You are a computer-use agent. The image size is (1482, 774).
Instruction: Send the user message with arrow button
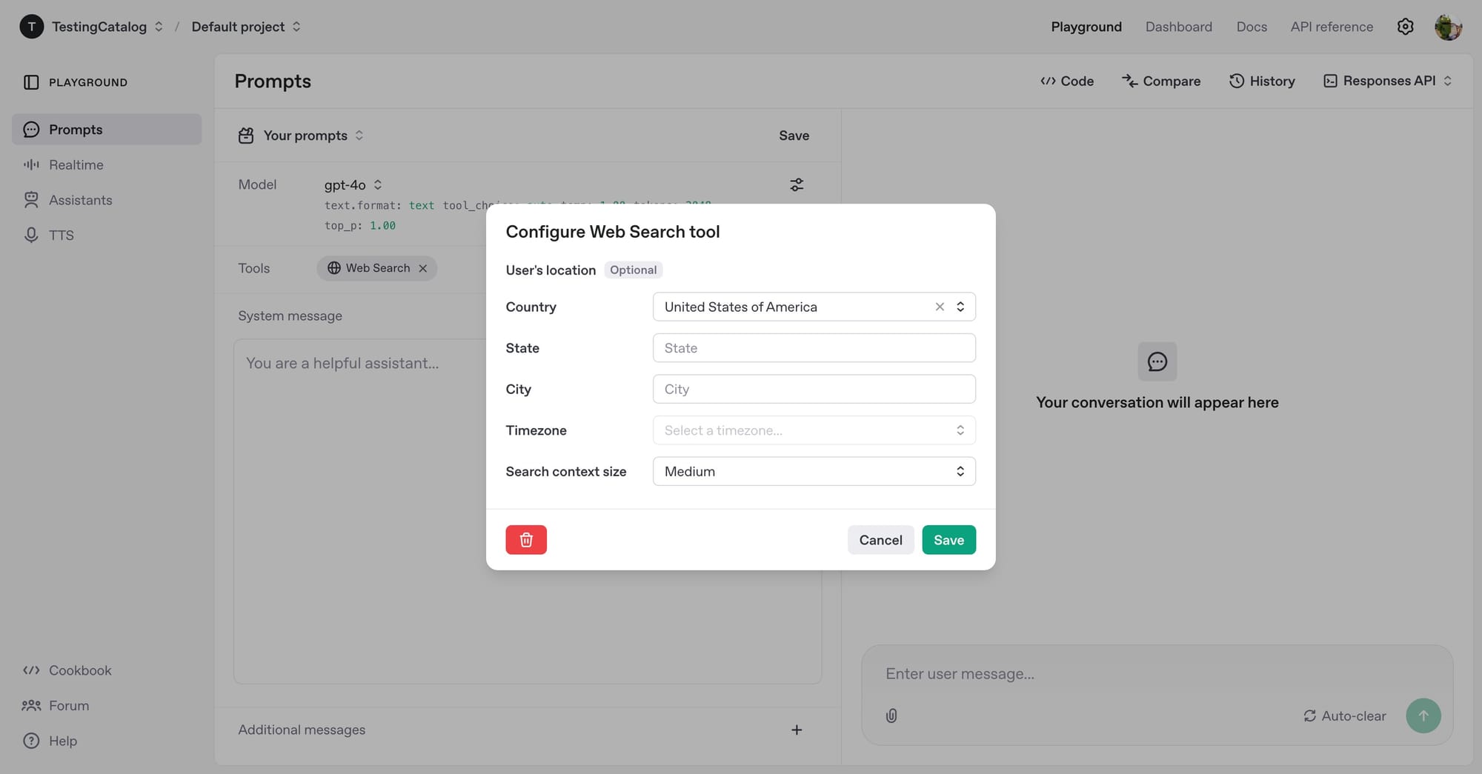click(1423, 716)
